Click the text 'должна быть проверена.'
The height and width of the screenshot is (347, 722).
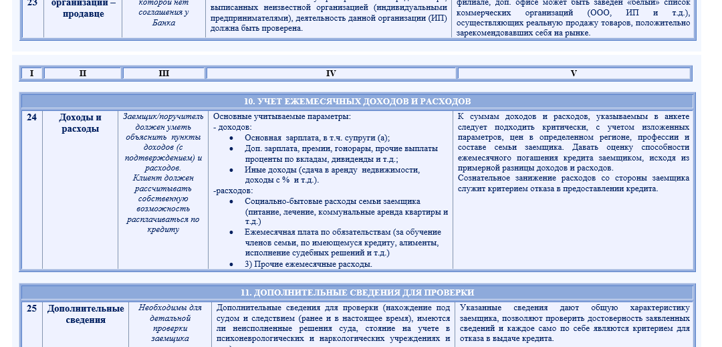[x=257, y=29]
